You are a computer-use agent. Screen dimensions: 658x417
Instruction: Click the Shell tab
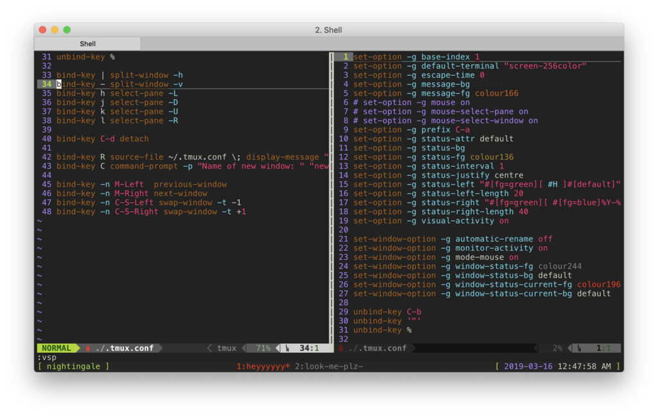87,44
